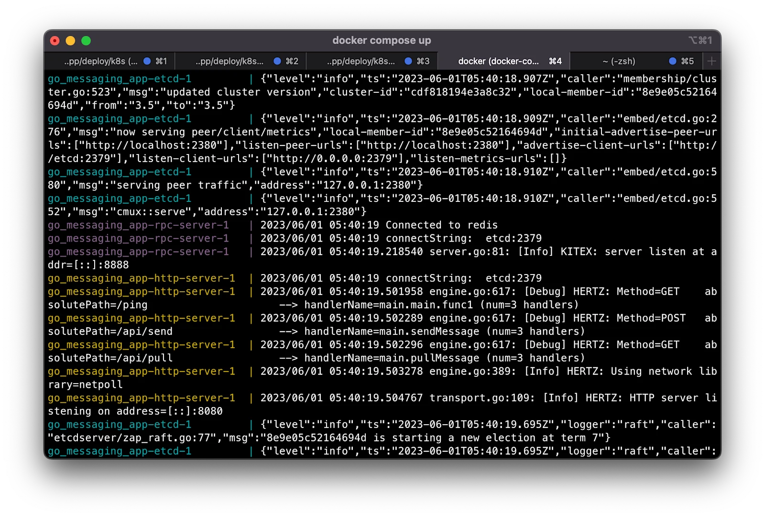Viewport: 765px width, 517px height.
Task: Close the terminal window with the red button
Action: coord(55,41)
